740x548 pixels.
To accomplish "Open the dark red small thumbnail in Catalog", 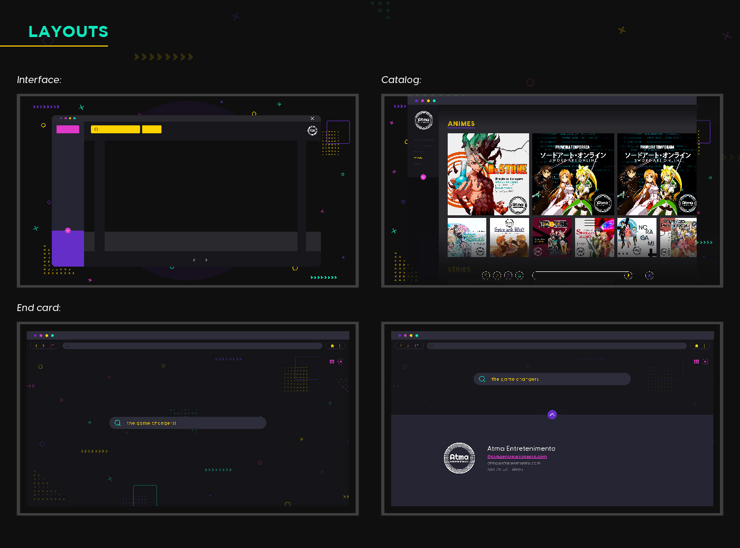I will pos(552,238).
